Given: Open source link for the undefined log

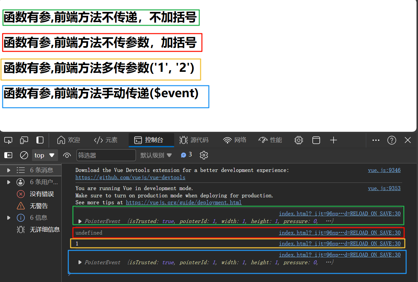Looking at the screenshot, I should [x=340, y=233].
